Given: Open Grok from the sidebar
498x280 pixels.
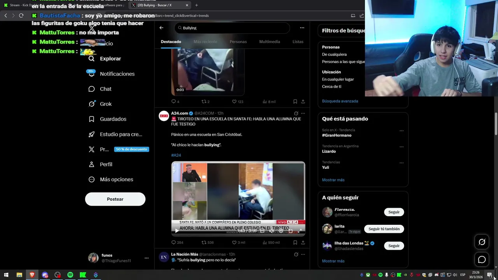Looking at the screenshot, I should 100,104.
